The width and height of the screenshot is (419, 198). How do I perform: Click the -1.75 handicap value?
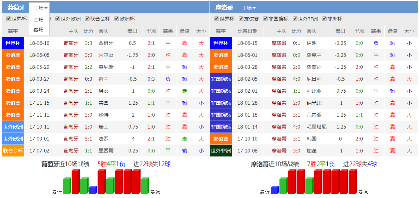[132, 55]
